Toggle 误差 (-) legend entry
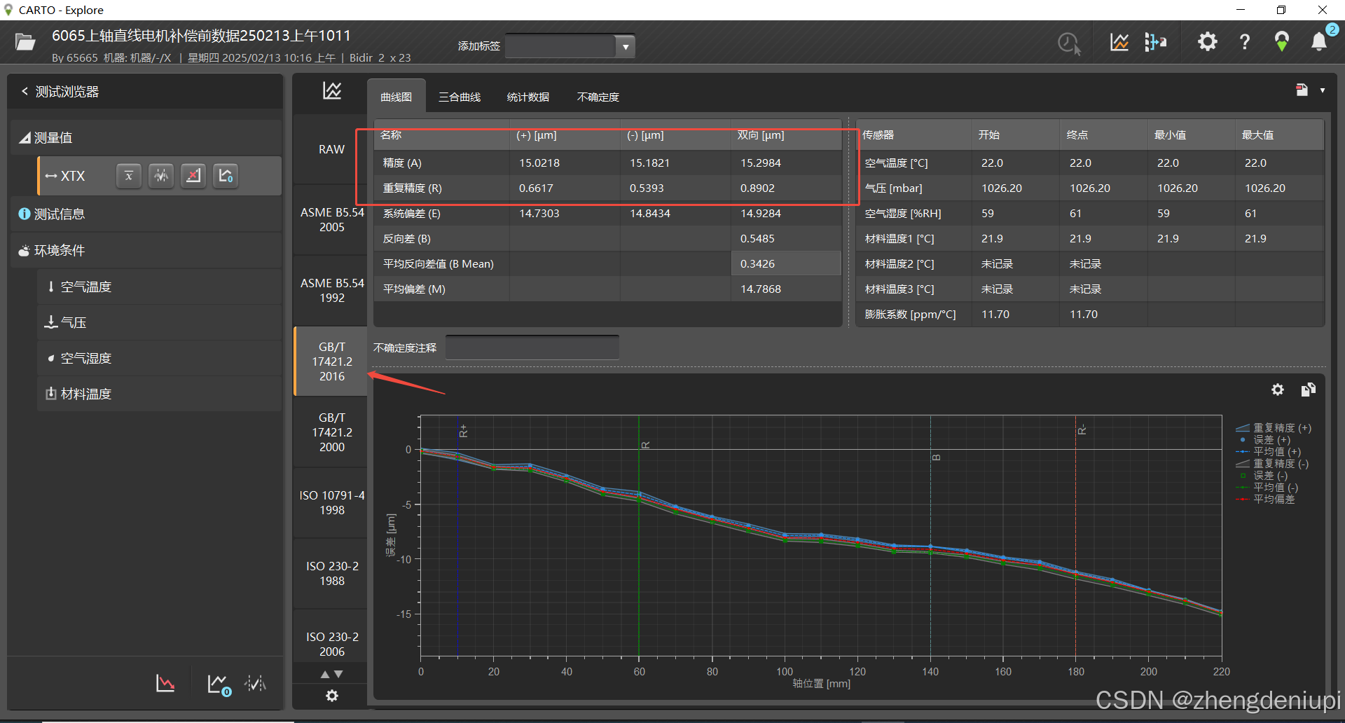This screenshot has height=723, width=1345. click(x=1263, y=476)
